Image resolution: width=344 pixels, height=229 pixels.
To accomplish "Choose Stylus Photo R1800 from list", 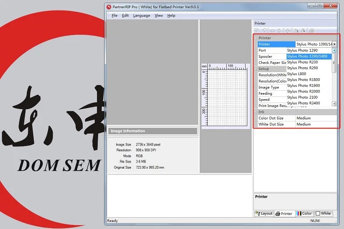I will (309, 80).
